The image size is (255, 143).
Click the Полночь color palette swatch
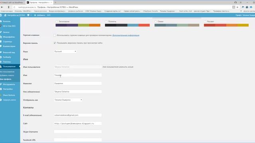click(x=127, y=25)
